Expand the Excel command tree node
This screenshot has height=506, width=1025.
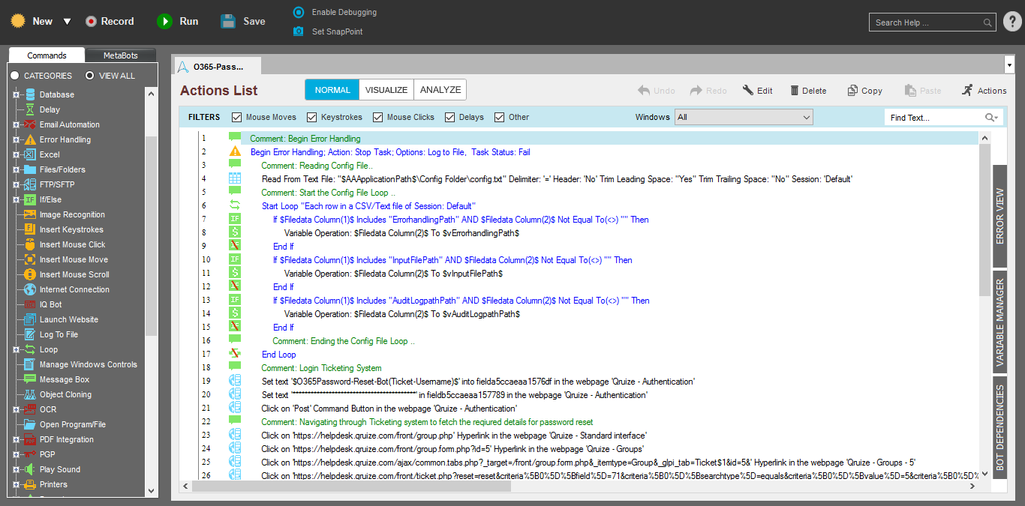16,154
